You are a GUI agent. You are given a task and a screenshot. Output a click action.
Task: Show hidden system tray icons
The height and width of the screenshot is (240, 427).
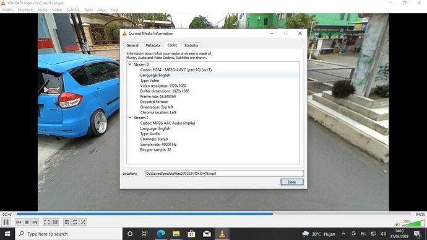coord(343,234)
